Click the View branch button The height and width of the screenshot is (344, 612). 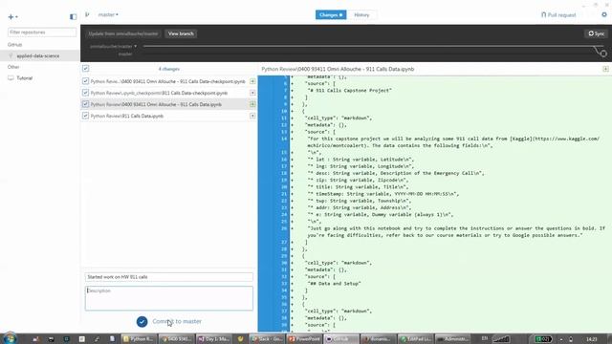[x=181, y=33]
